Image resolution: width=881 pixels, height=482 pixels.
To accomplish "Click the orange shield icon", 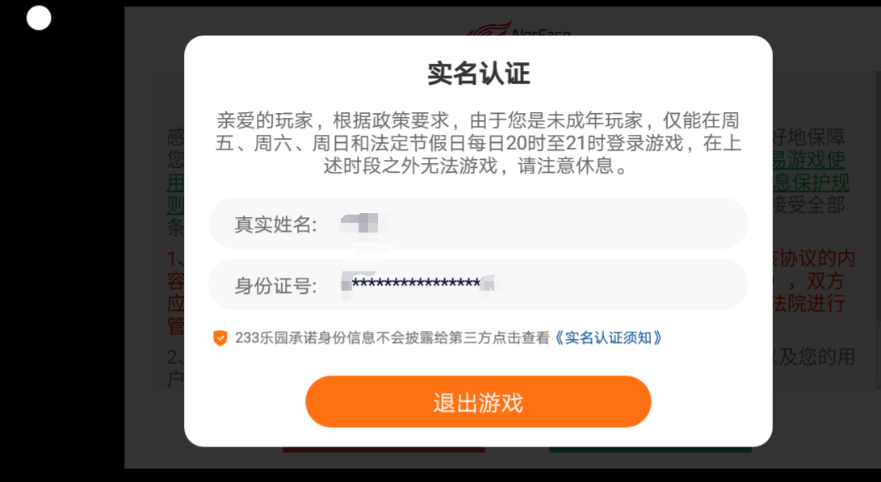I will [x=220, y=337].
